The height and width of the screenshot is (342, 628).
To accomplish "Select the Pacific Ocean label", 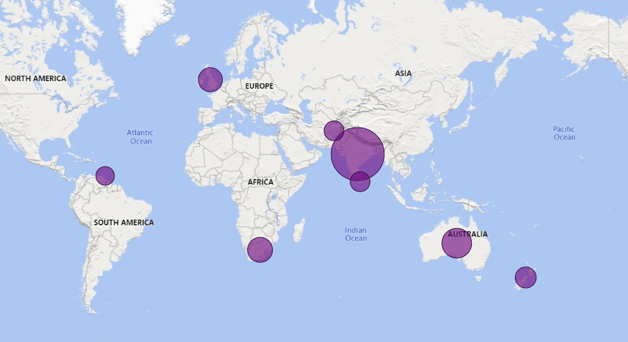I will tap(564, 133).
